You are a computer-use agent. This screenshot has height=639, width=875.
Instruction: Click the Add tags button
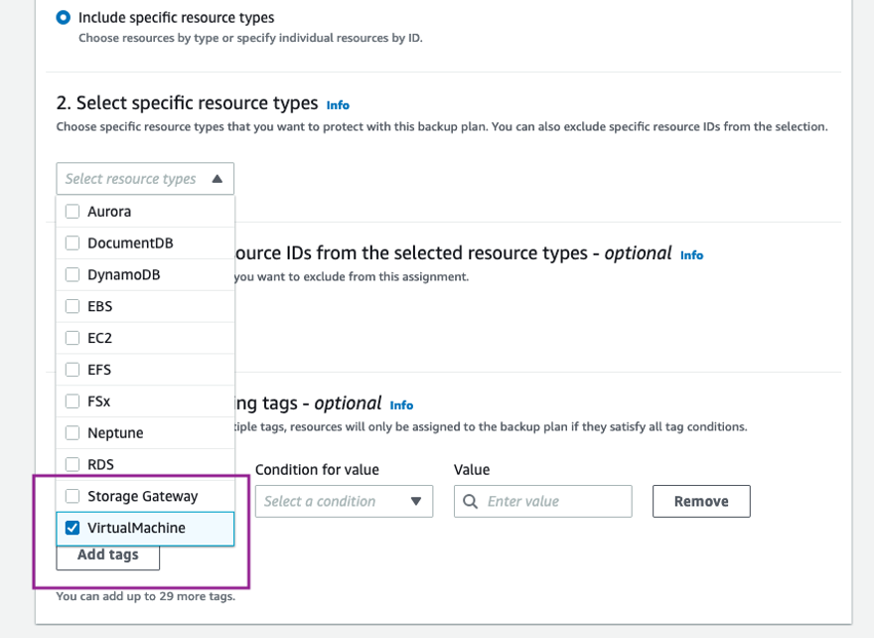point(106,556)
